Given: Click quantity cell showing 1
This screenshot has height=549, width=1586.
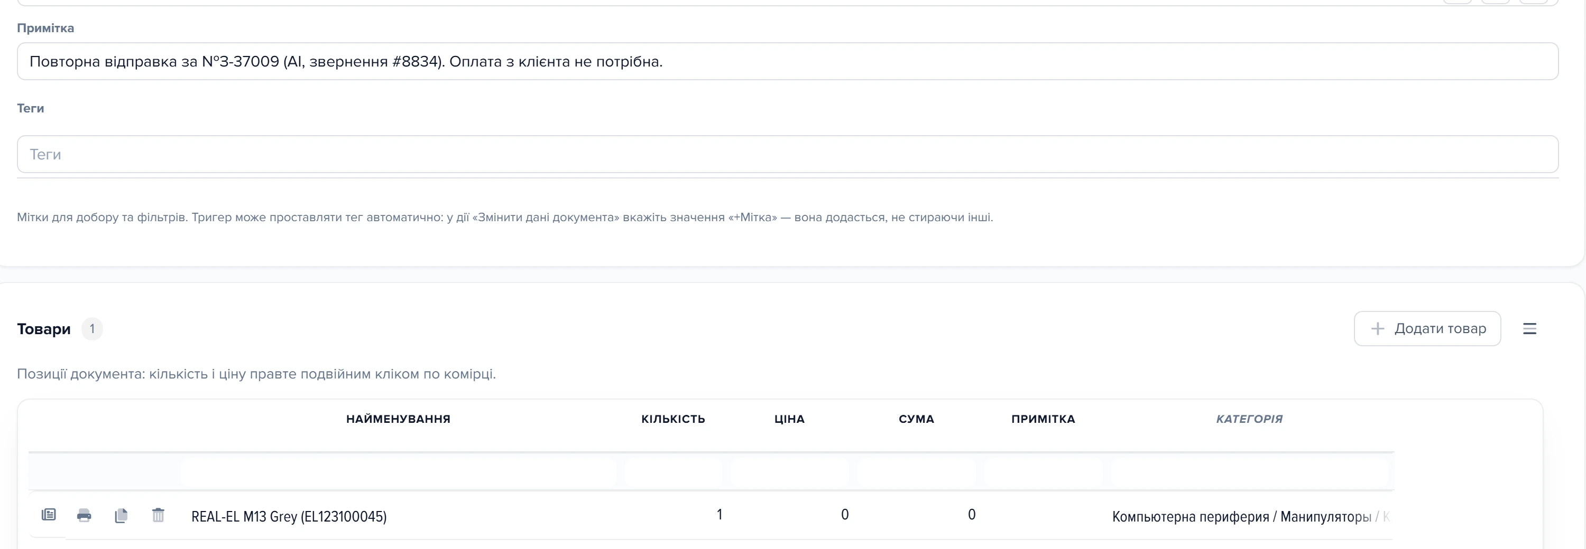Looking at the screenshot, I should point(674,515).
